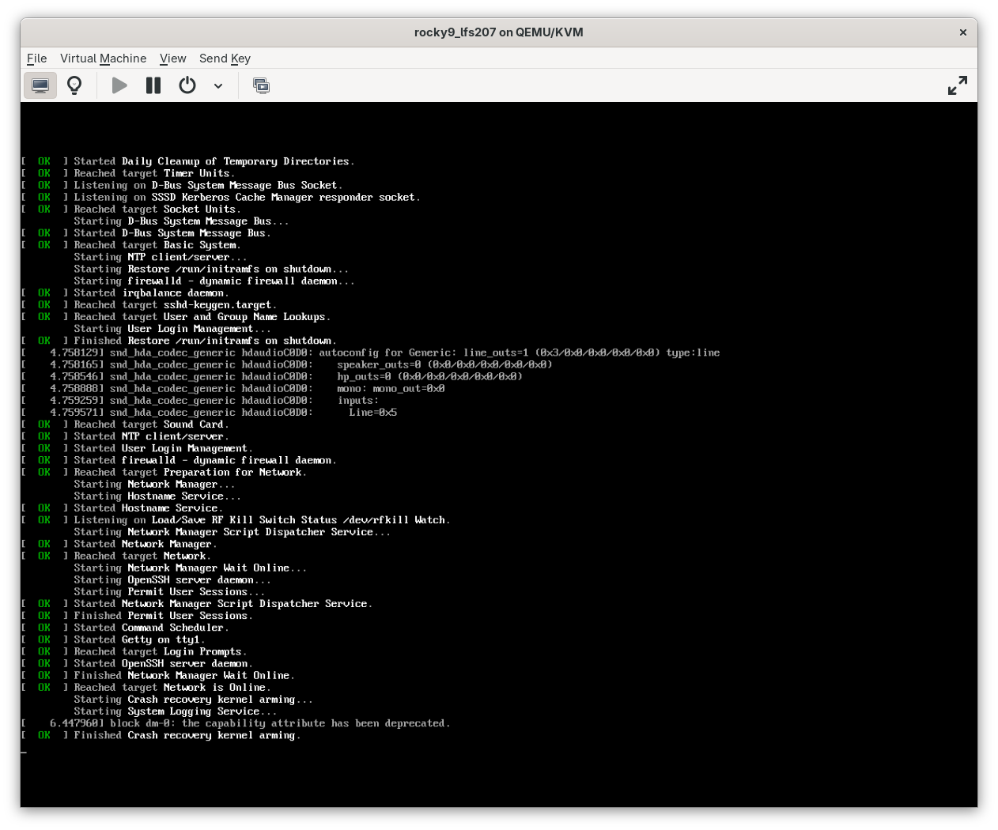Shut down the VM using power icon
Screen dimensions: 998x830
(187, 85)
